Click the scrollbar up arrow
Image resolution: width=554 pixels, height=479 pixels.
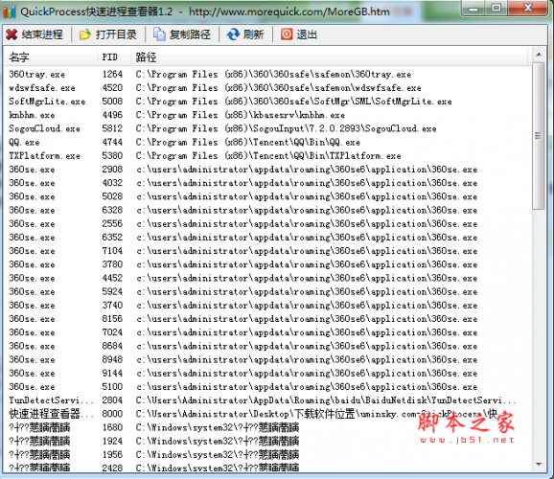tap(539, 55)
